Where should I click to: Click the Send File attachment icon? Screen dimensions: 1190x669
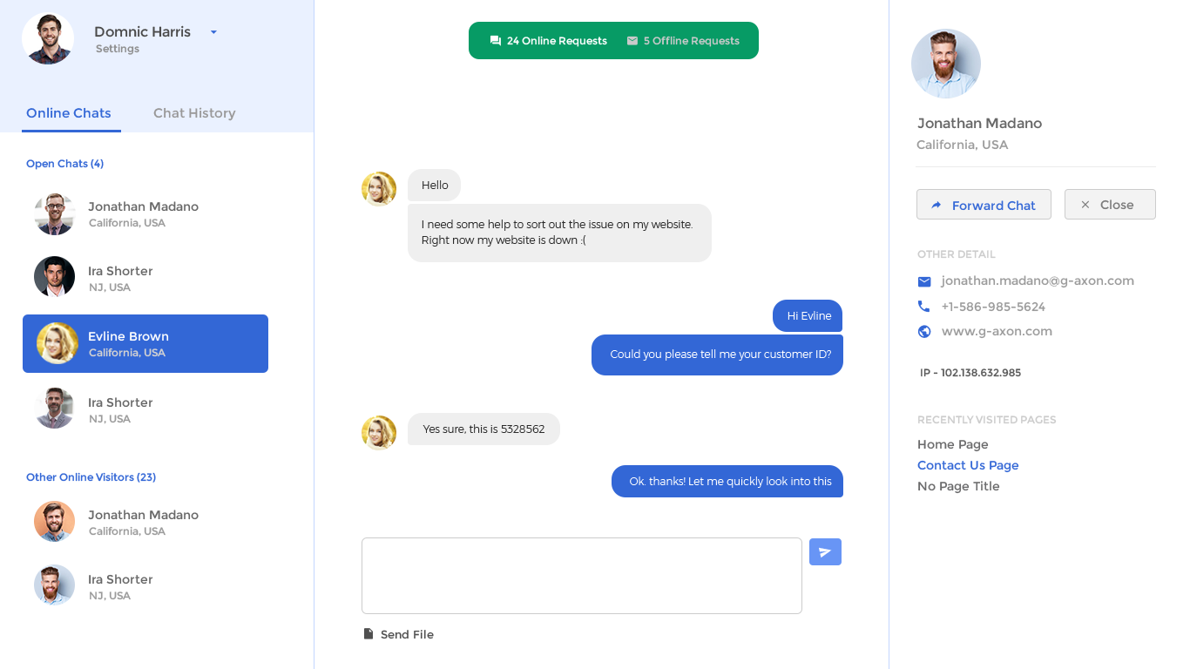[x=367, y=633]
